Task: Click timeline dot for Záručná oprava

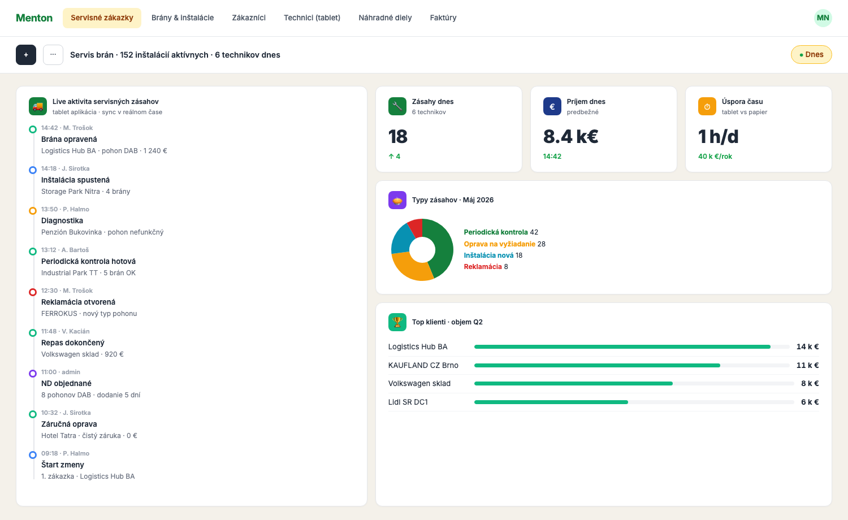Action: point(33,414)
